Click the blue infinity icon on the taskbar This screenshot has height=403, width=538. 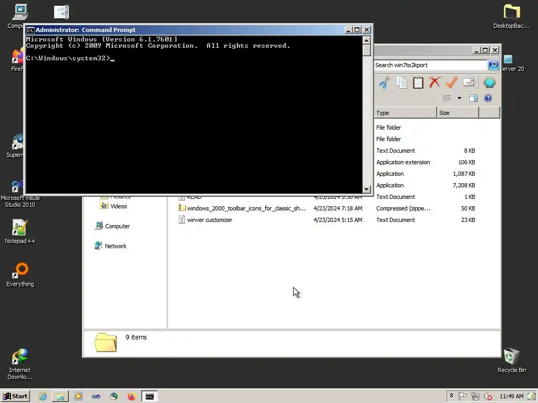tap(96, 397)
